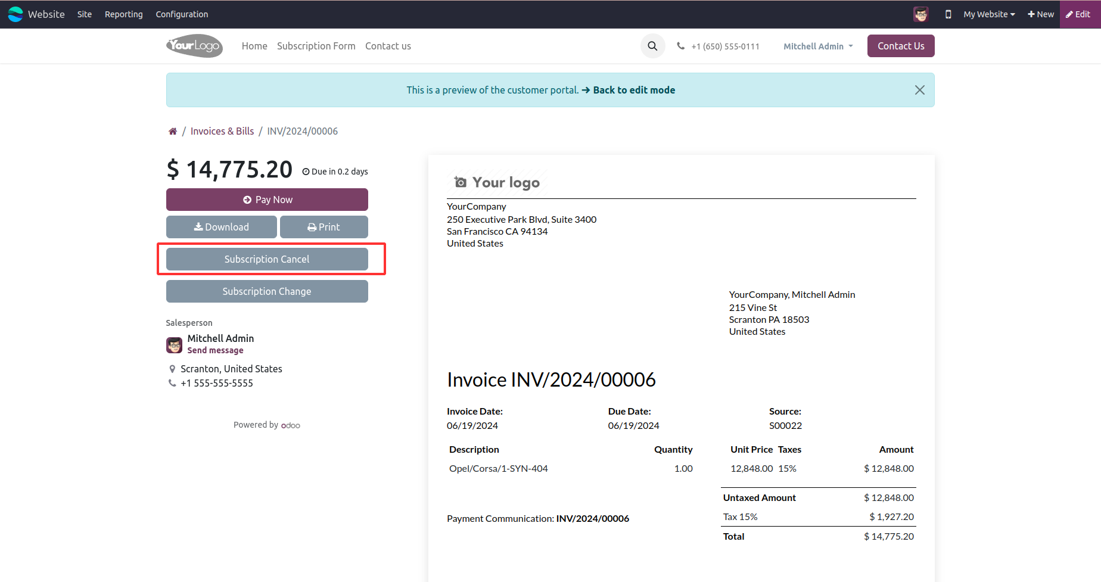The height and width of the screenshot is (582, 1101).
Task: Click the Subscription Cancel button
Action: coord(267,259)
